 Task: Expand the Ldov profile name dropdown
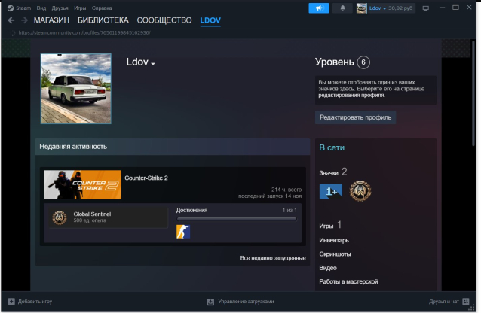[141, 62]
